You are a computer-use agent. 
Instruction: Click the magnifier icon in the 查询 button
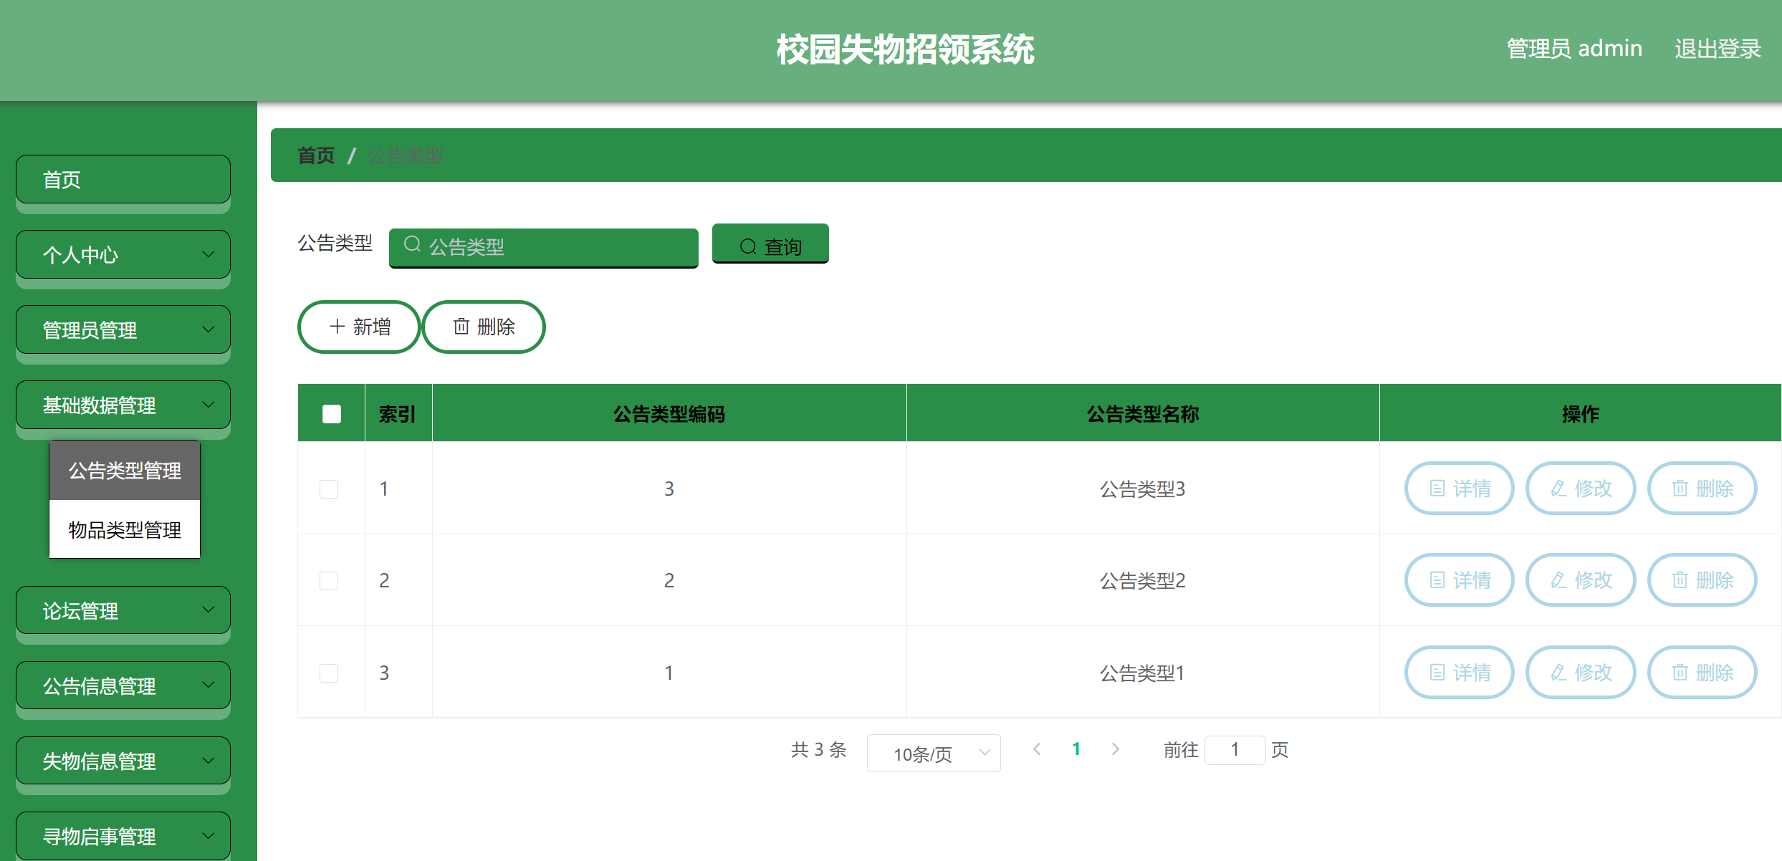click(747, 246)
